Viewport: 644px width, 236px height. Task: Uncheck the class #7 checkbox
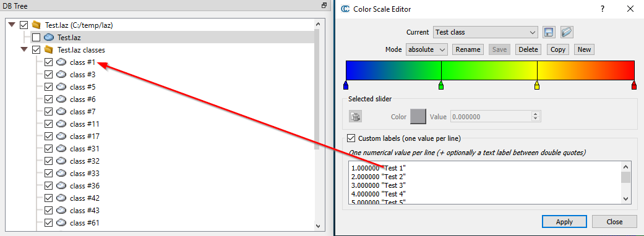48,111
